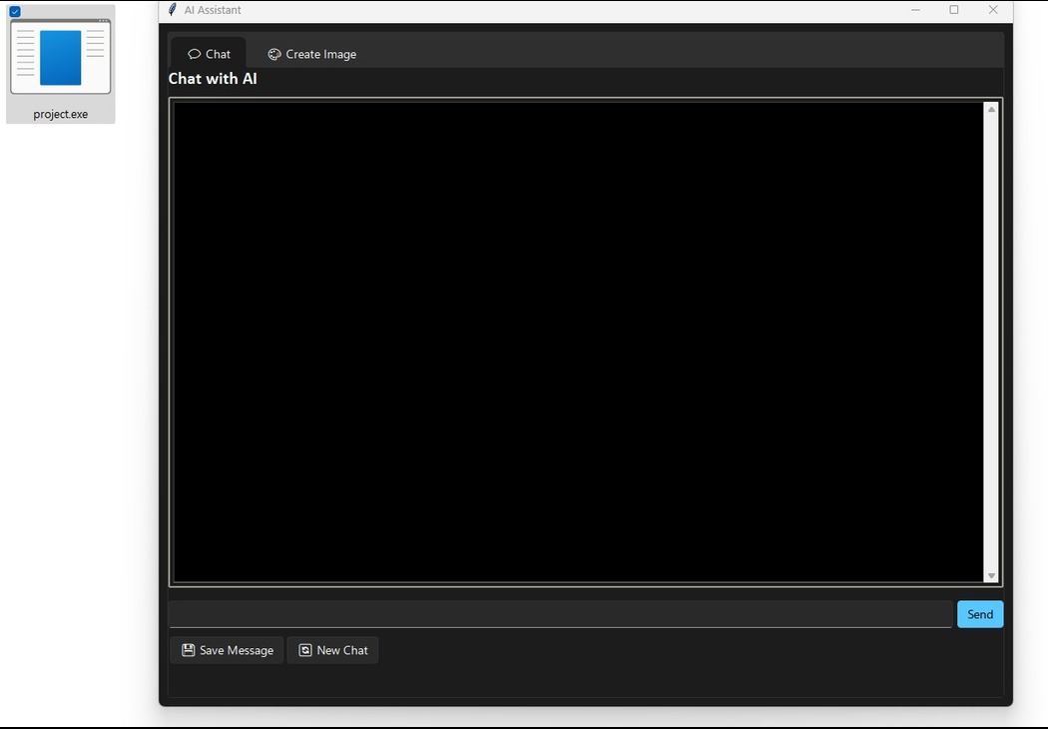1048x729 pixels.
Task: Click the speech bubble icon on Chat tab
Action: 194,54
